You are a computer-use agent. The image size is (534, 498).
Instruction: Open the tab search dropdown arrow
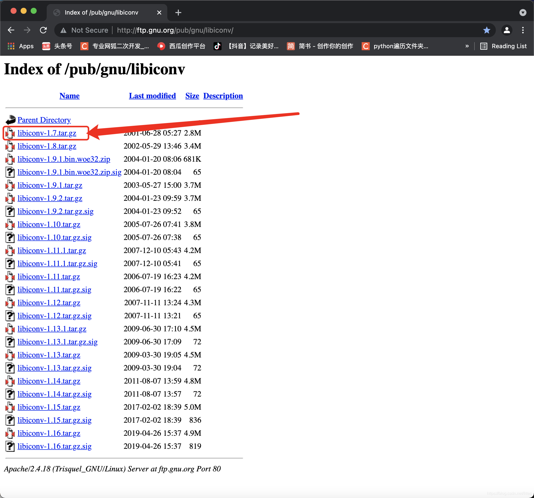[x=522, y=13]
